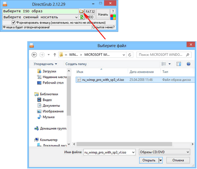
Task: Click the up-one-level arrow in dialog
Action: (54, 54)
